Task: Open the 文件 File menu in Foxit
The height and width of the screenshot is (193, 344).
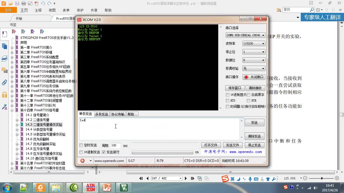Action: click(x=8, y=10)
